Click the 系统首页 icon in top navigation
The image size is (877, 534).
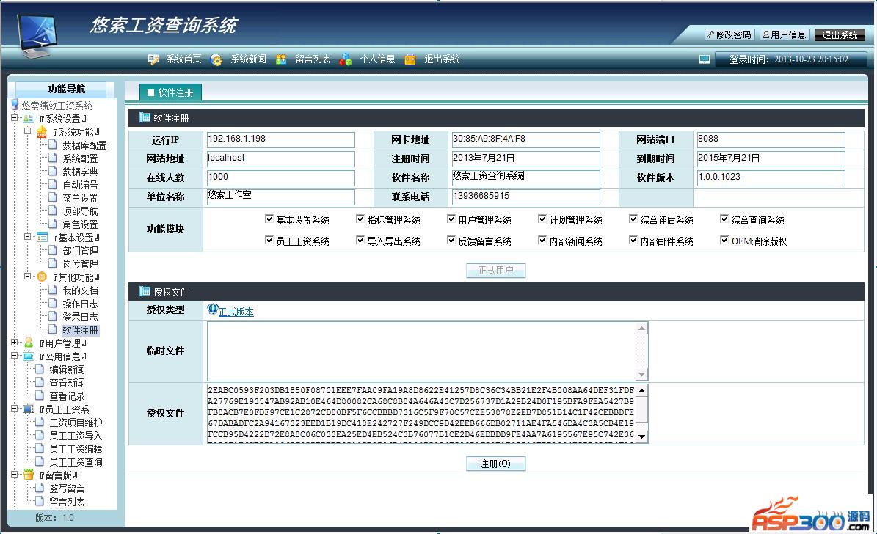pyautogui.click(x=153, y=59)
